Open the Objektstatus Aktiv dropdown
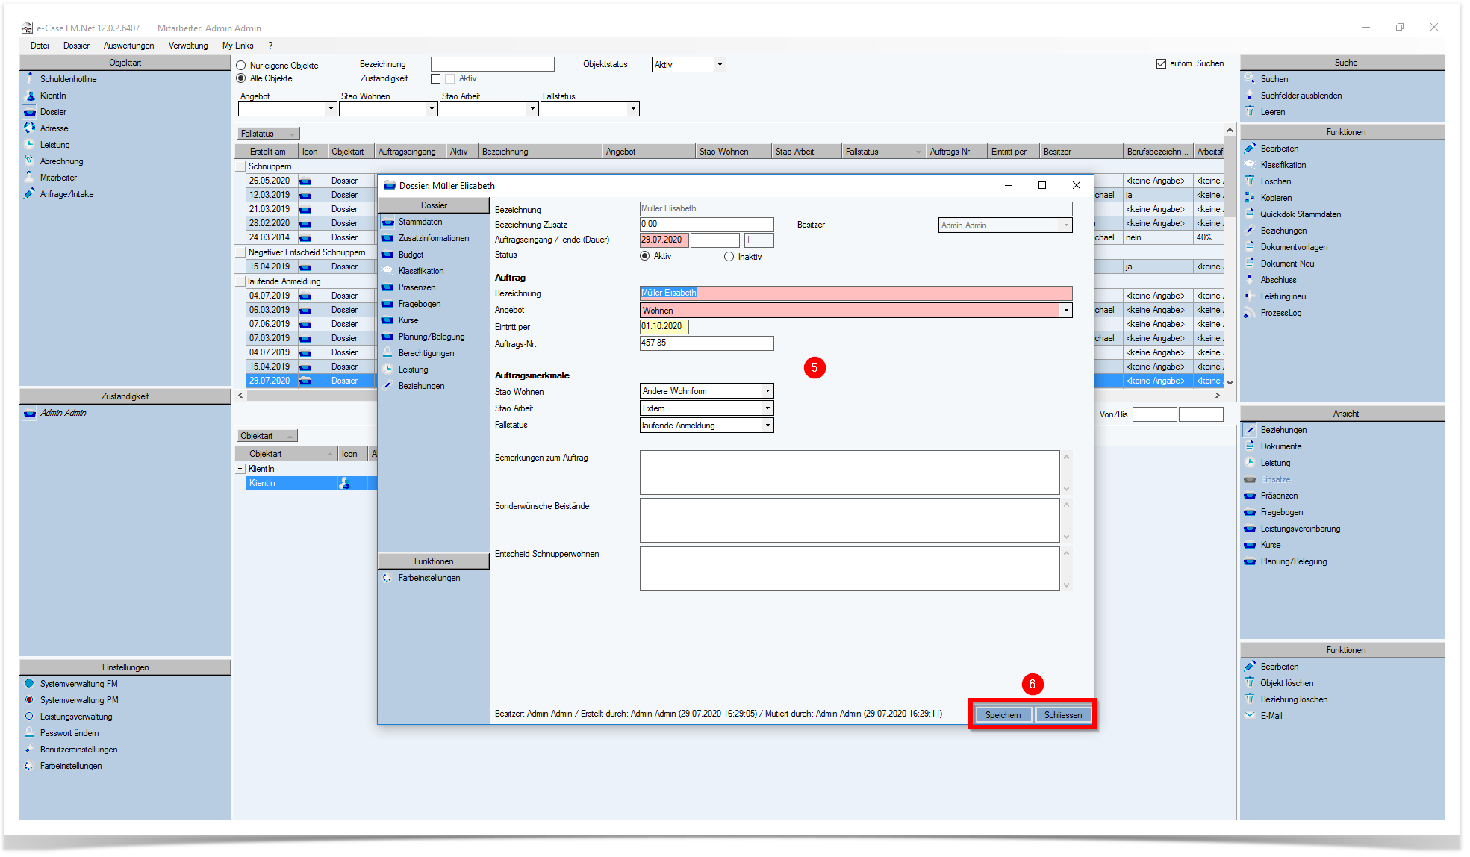Viewport: 1470px width, 857px height. click(x=720, y=65)
